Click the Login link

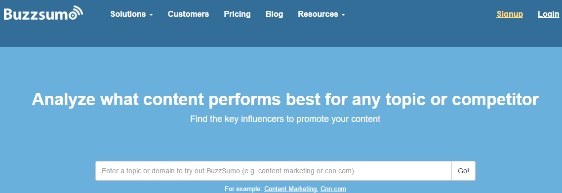click(x=548, y=14)
